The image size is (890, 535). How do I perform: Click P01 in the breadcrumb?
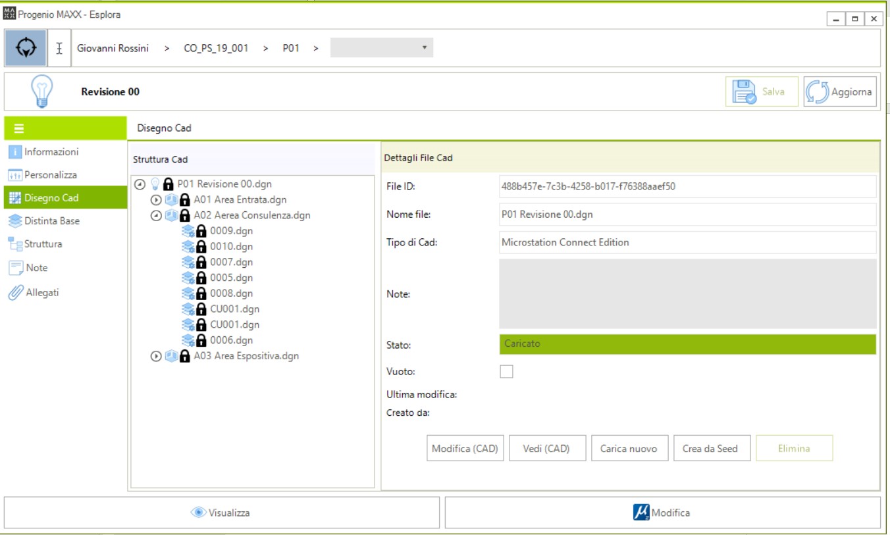coord(291,48)
